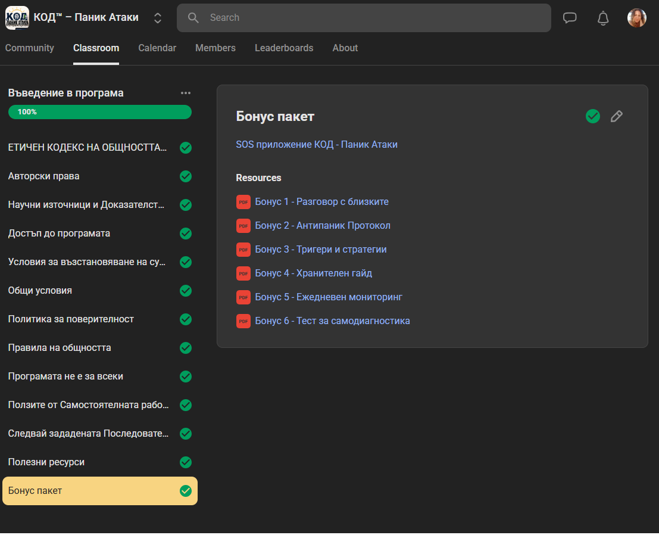Toggle completion check in Бонус пакет header
Viewport: 659px width, 535px height.
pyautogui.click(x=592, y=116)
